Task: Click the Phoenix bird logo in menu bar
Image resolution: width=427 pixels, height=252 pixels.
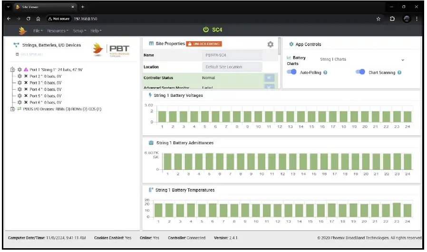Action: pos(23,31)
